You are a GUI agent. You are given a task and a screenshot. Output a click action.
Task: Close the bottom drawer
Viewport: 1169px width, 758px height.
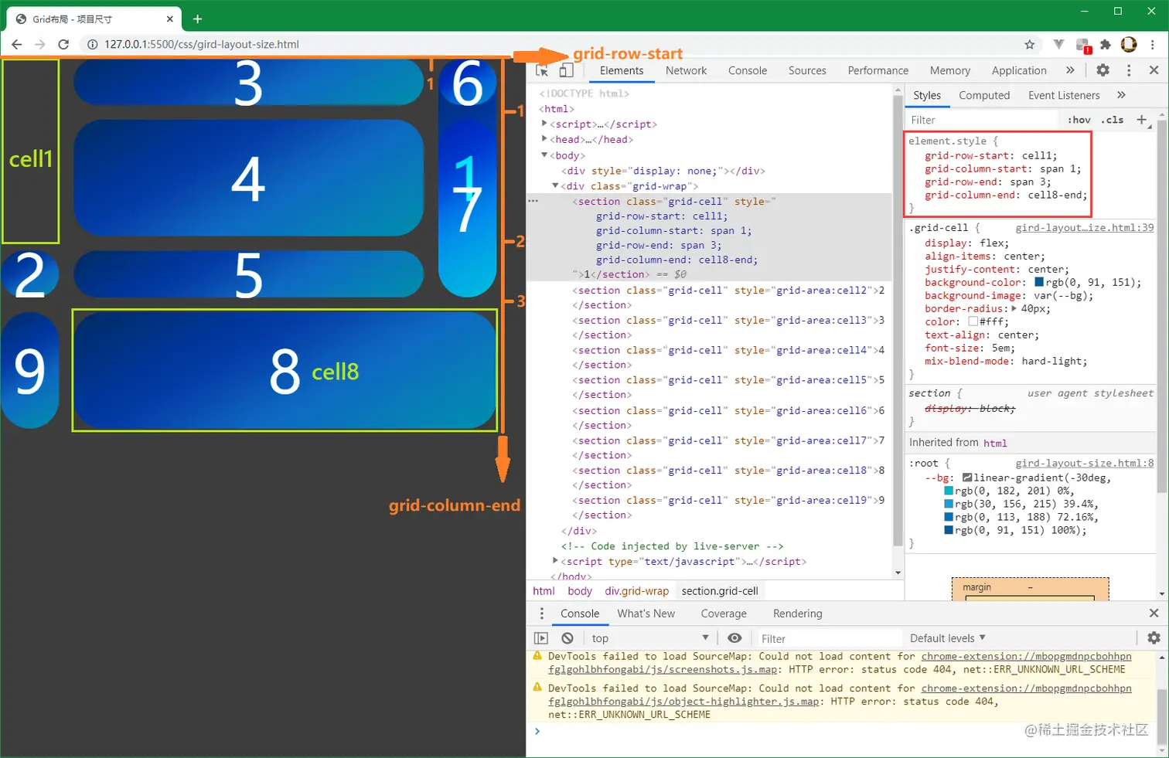pyautogui.click(x=1154, y=614)
